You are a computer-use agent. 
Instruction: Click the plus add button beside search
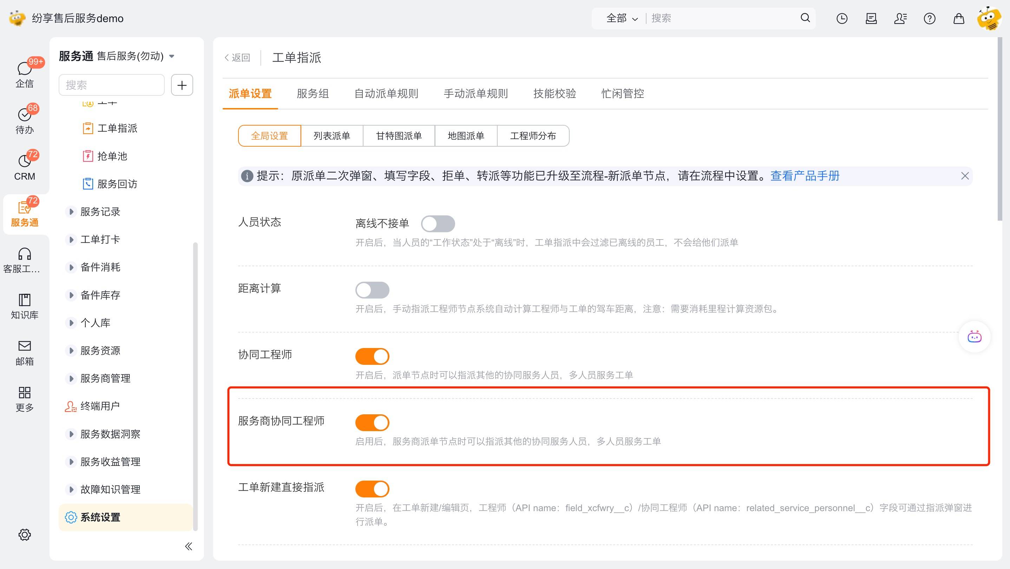pyautogui.click(x=182, y=85)
